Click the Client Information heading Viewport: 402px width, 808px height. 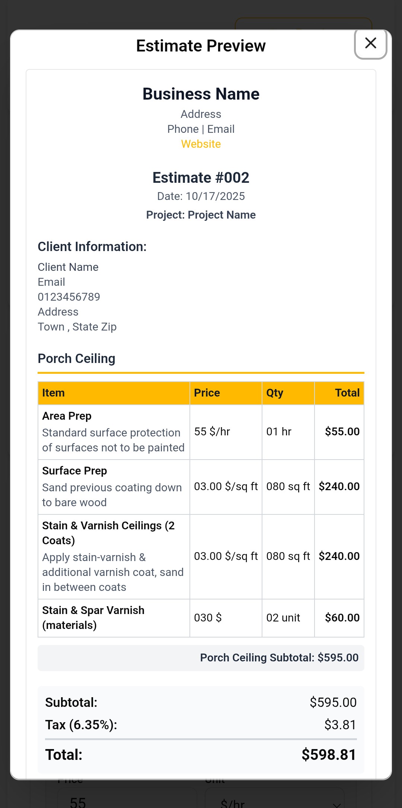point(92,246)
